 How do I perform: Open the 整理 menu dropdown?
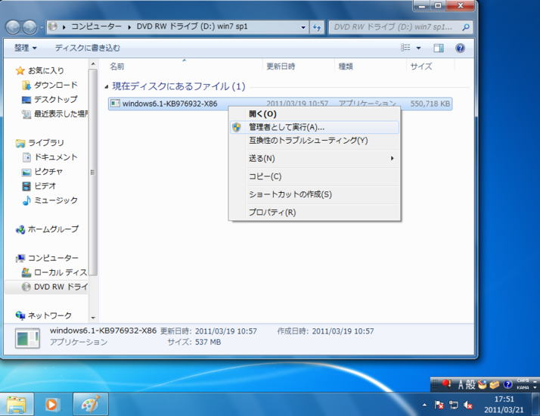26,48
